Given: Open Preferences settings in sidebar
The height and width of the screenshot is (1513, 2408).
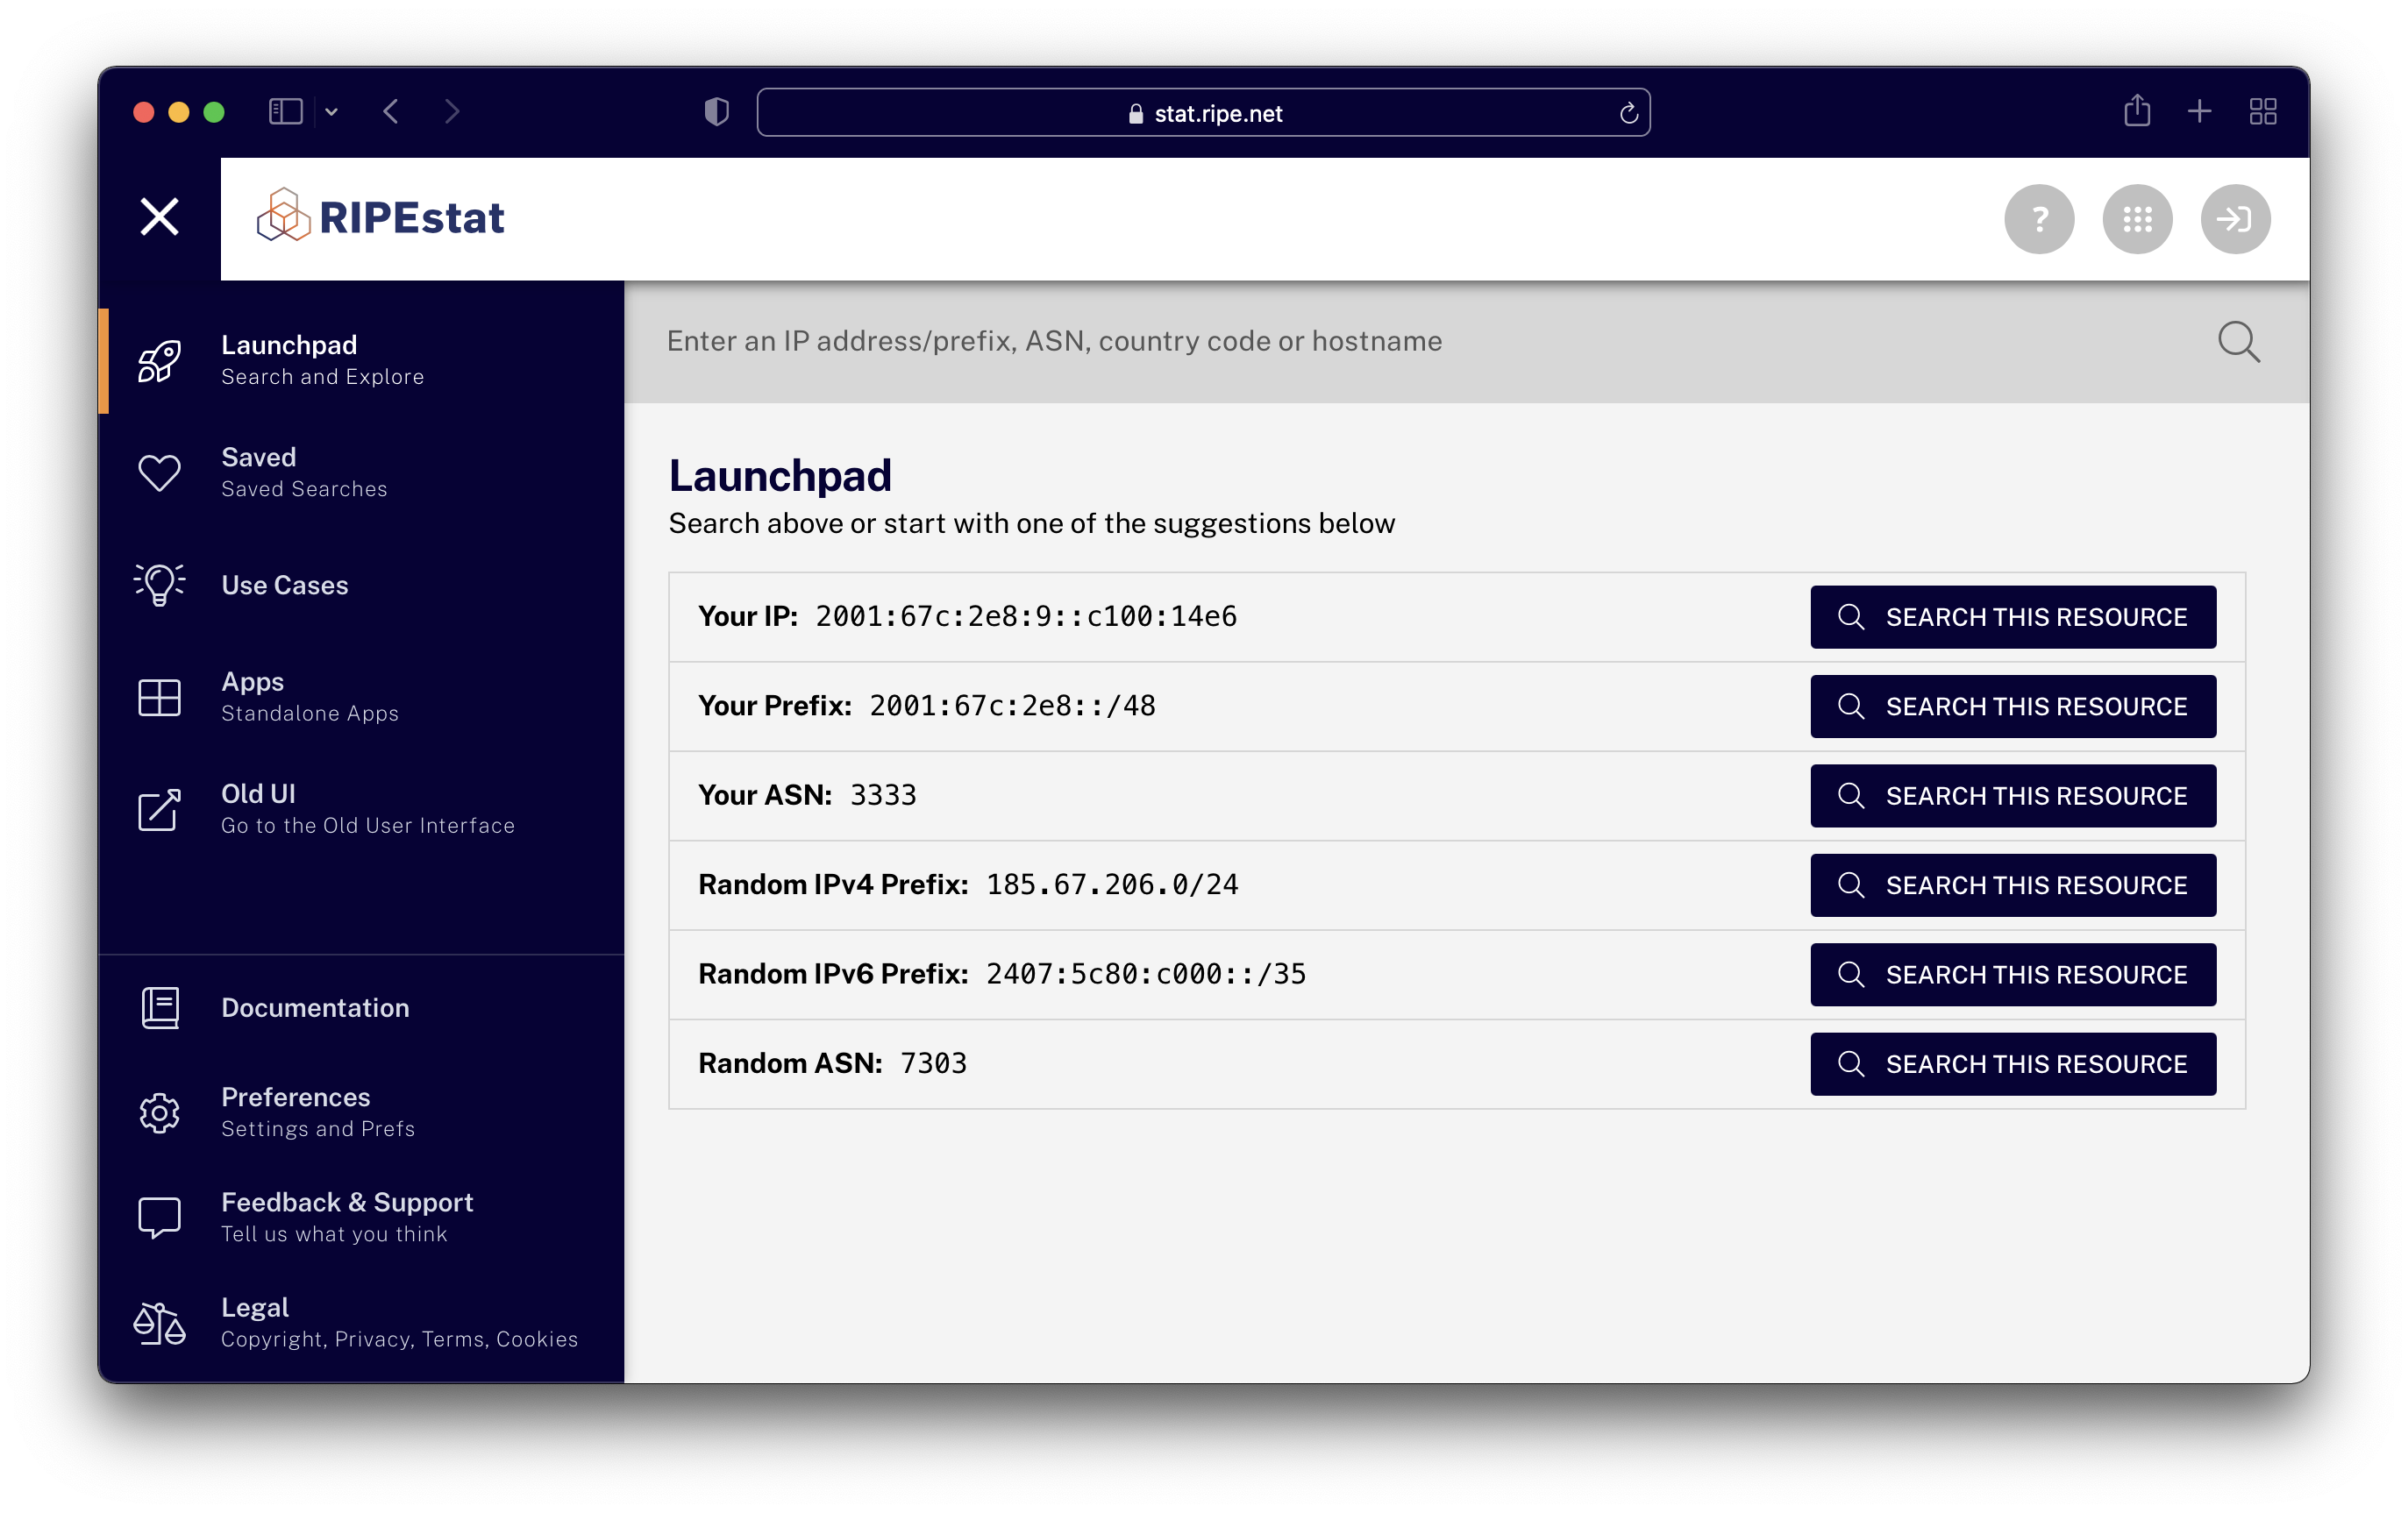Looking at the screenshot, I should (296, 1112).
